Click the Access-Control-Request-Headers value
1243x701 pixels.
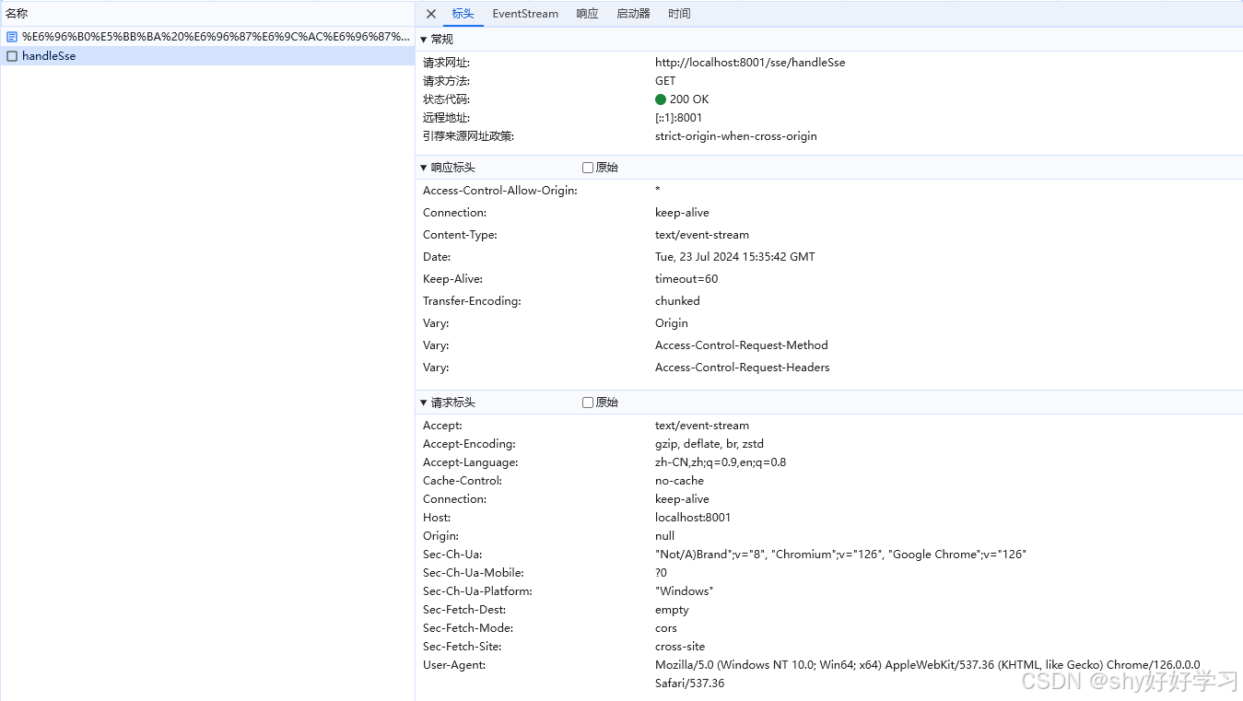coord(743,368)
